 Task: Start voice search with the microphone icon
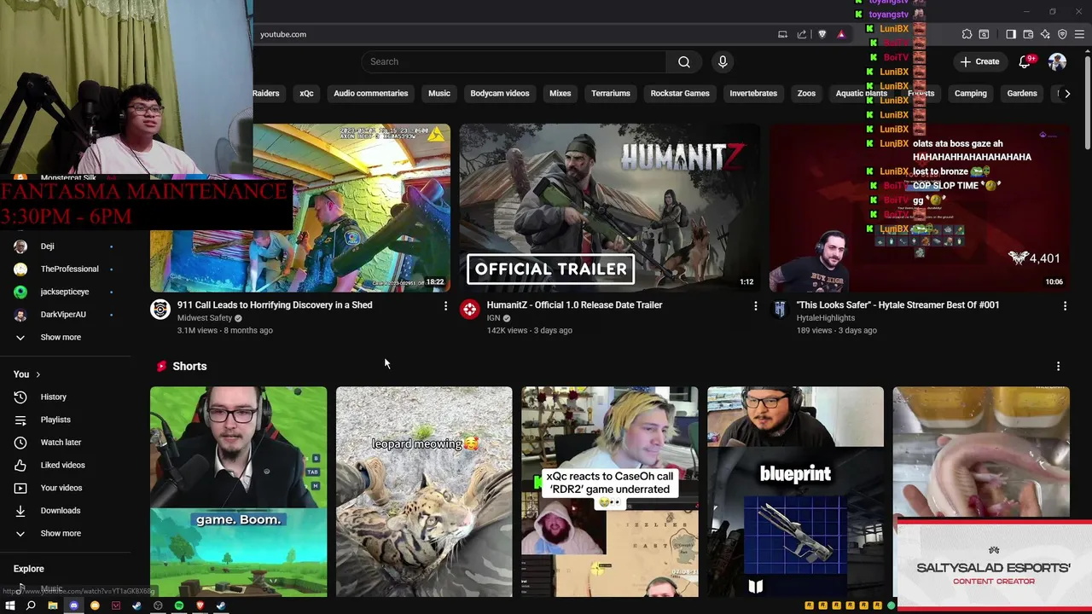click(723, 61)
